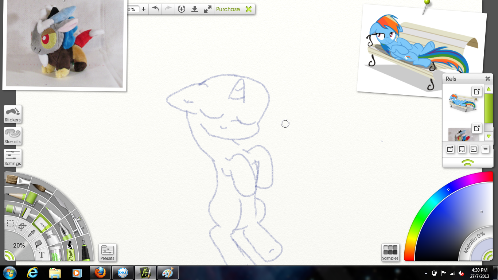Click the green pushpin on Rainbow Dash reference

coord(426,6)
